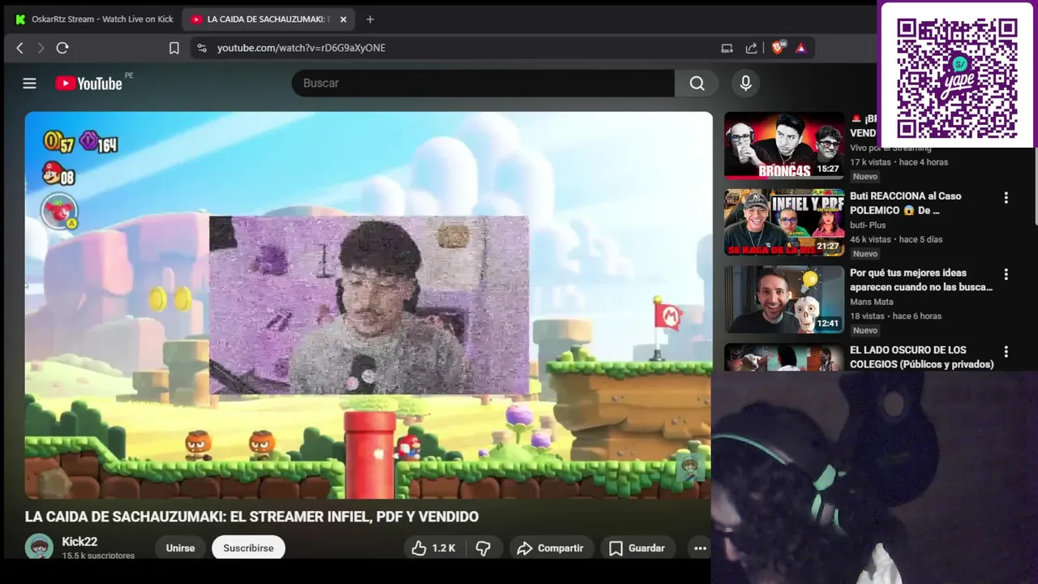Open the EL LADO OSCURO DE LOS COLEGIOS thumbnail

784,357
